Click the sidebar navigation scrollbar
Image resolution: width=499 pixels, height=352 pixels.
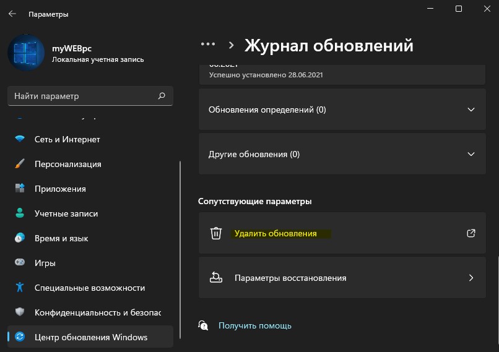[180, 250]
